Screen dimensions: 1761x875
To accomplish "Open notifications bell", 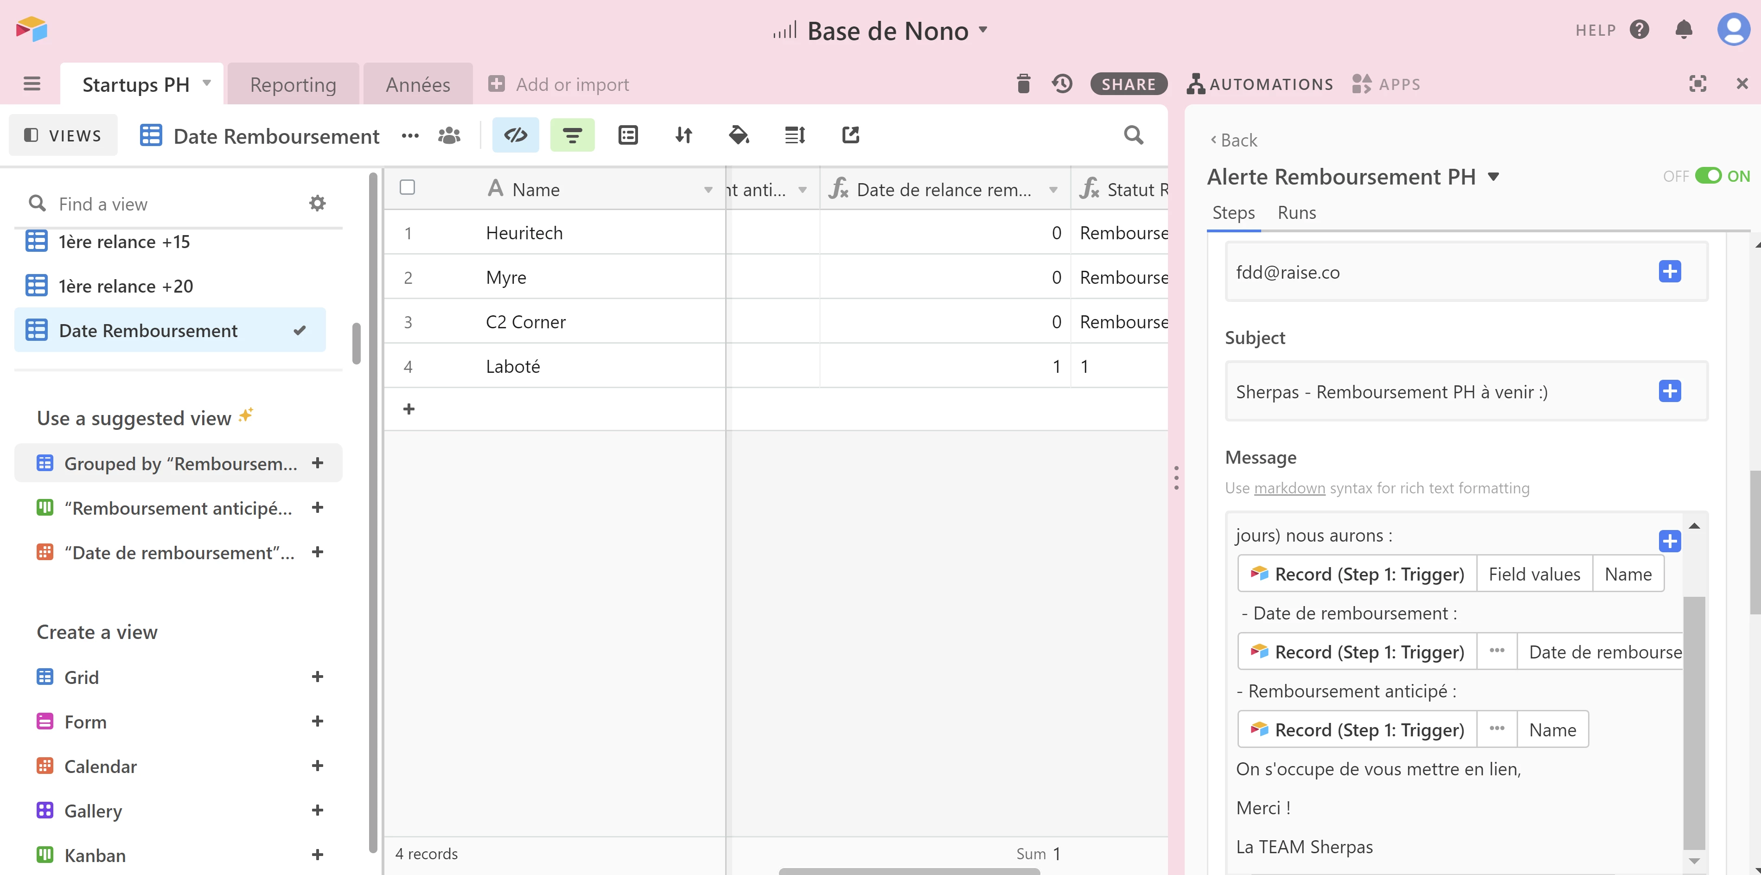I will point(1683,29).
